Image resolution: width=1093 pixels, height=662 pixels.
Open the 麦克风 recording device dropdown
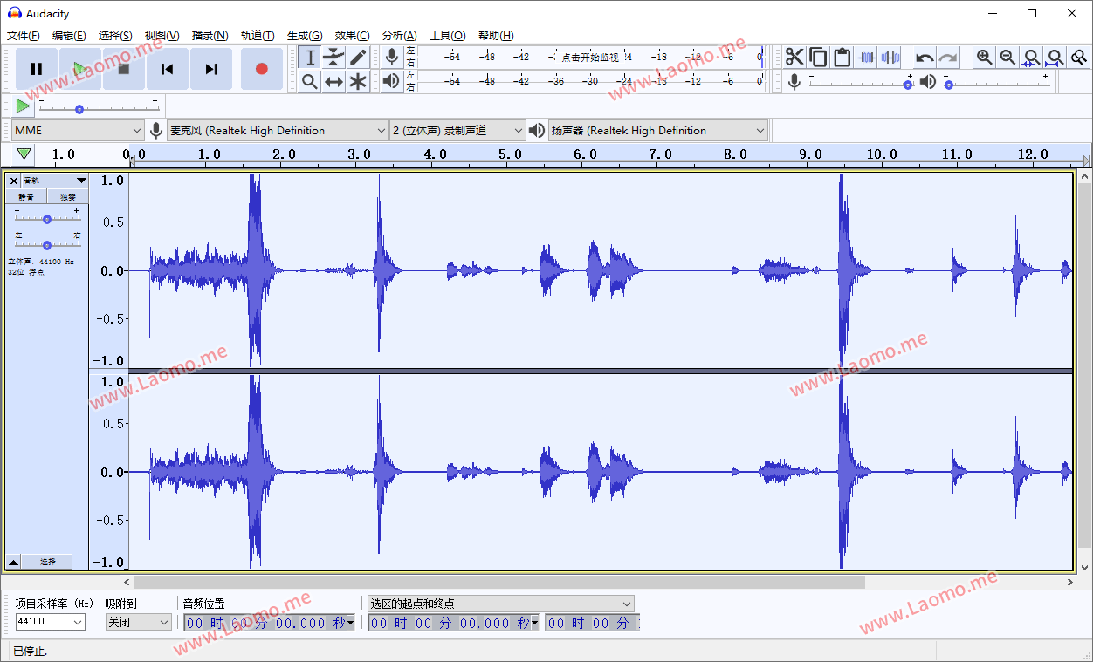[x=278, y=131]
